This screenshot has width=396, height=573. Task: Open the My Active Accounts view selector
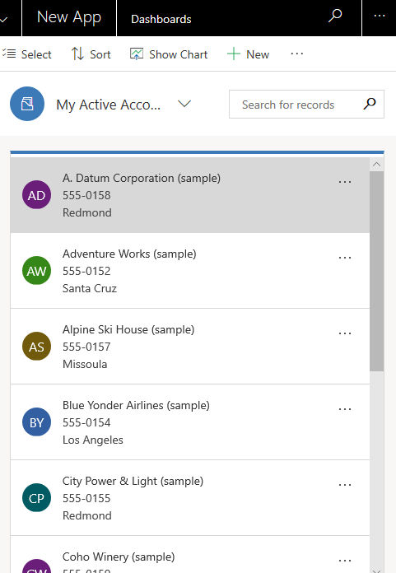(108, 105)
